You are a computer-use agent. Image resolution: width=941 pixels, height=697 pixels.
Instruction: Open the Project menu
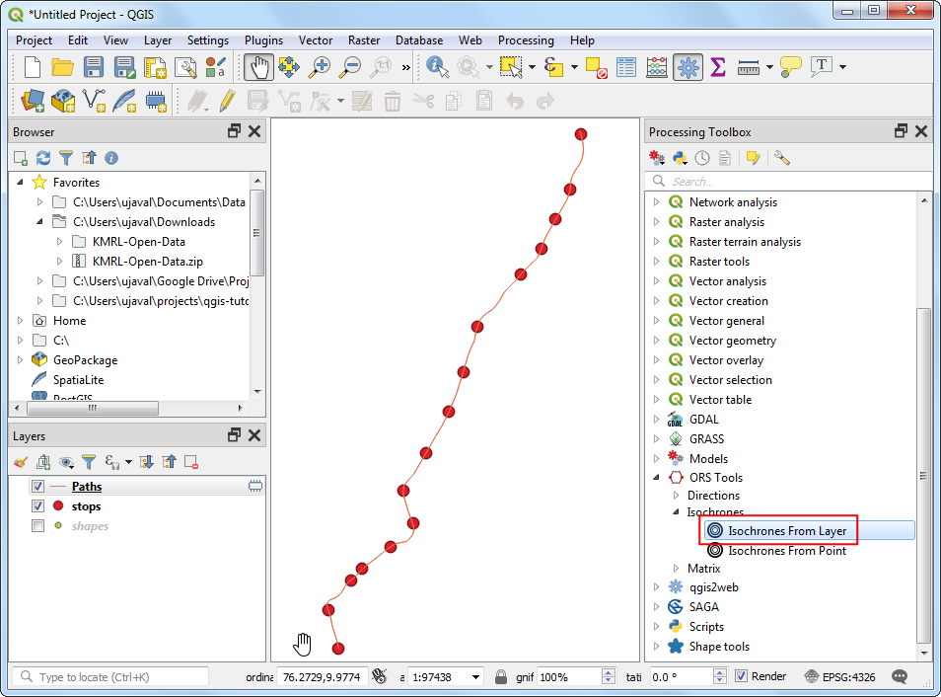tap(34, 40)
